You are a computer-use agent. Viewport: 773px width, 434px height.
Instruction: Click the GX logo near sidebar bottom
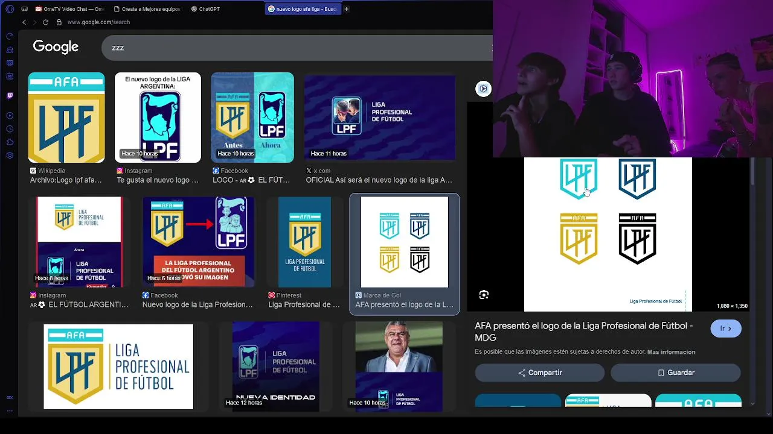click(10, 397)
